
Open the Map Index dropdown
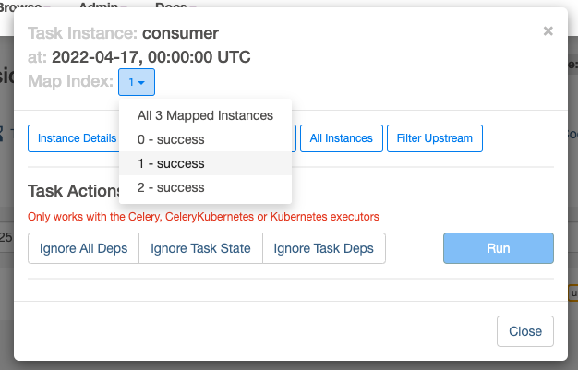[x=137, y=82]
